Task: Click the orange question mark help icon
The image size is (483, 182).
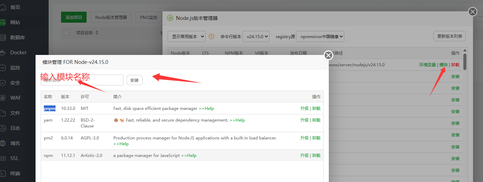Action: [211, 36]
